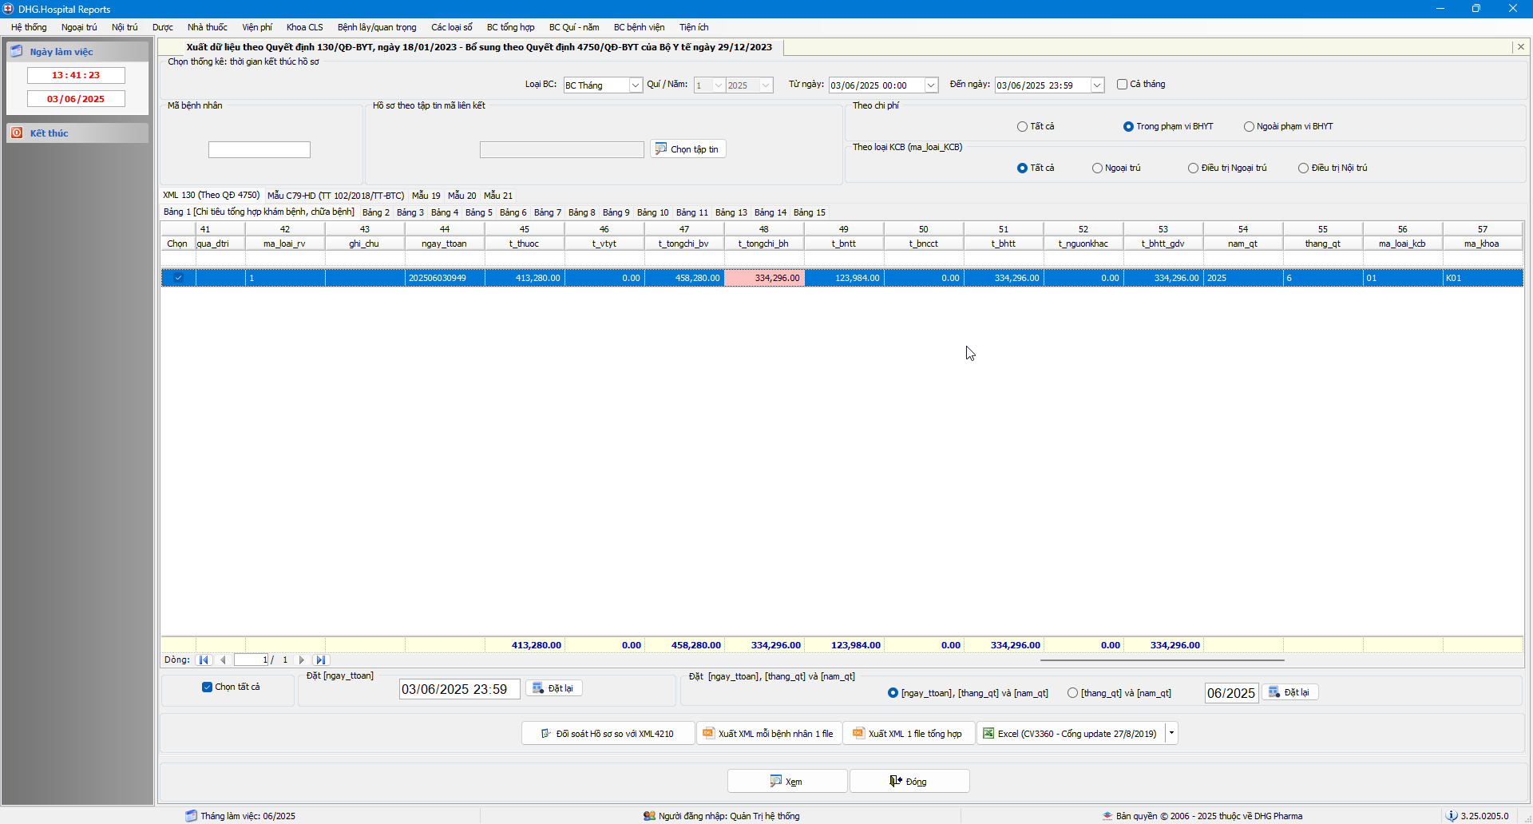
Task: Select [ngay_ttoan], [thang_qt] và [nam_qt] option
Action: (x=893, y=692)
